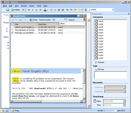Click into the Tags text box
The height and width of the screenshot is (113, 131).
111,75
